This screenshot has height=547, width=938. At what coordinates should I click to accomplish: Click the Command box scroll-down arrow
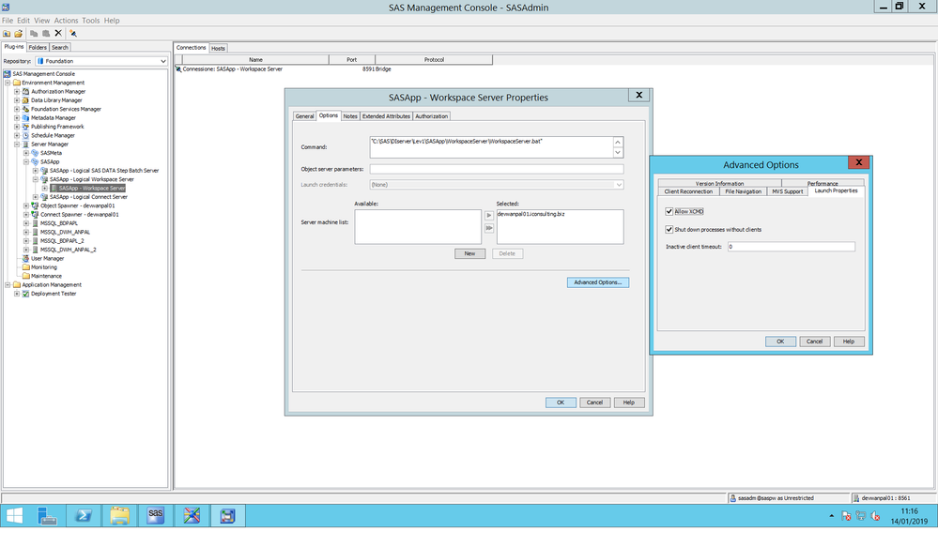[618, 153]
